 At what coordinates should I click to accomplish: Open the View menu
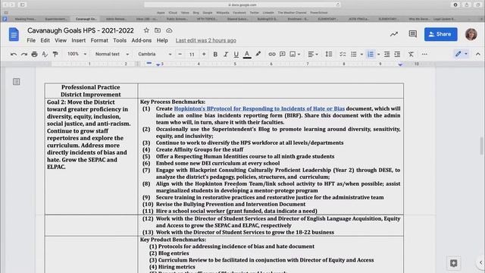click(x=61, y=40)
